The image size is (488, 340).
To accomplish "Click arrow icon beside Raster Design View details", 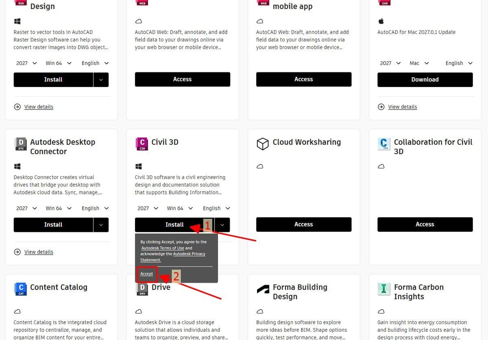I will pos(17,107).
